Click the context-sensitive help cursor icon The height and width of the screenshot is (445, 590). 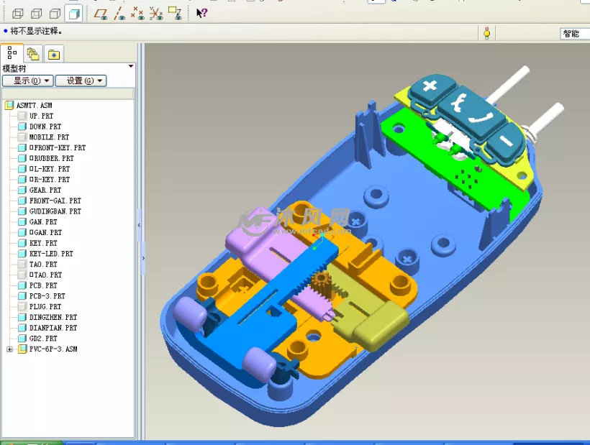[x=201, y=13]
